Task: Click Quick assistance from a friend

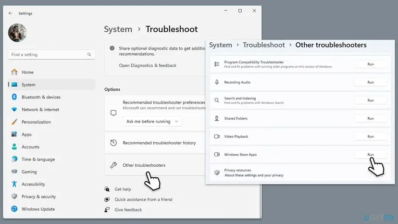Action: pyautogui.click(x=143, y=199)
